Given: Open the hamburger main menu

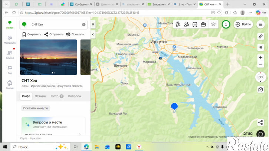Looking at the screenshot, I should point(260,24).
